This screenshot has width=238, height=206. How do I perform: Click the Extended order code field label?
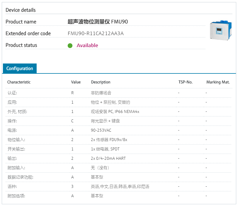point(28,33)
